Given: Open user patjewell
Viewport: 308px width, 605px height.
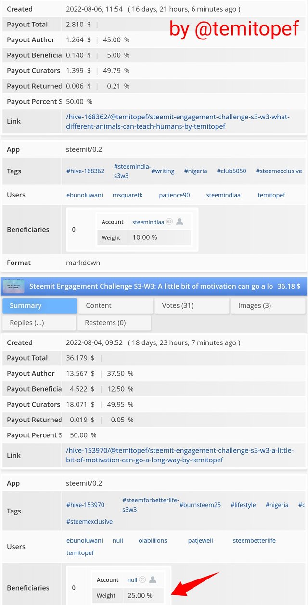Looking at the screenshot, I should click(x=200, y=540).
